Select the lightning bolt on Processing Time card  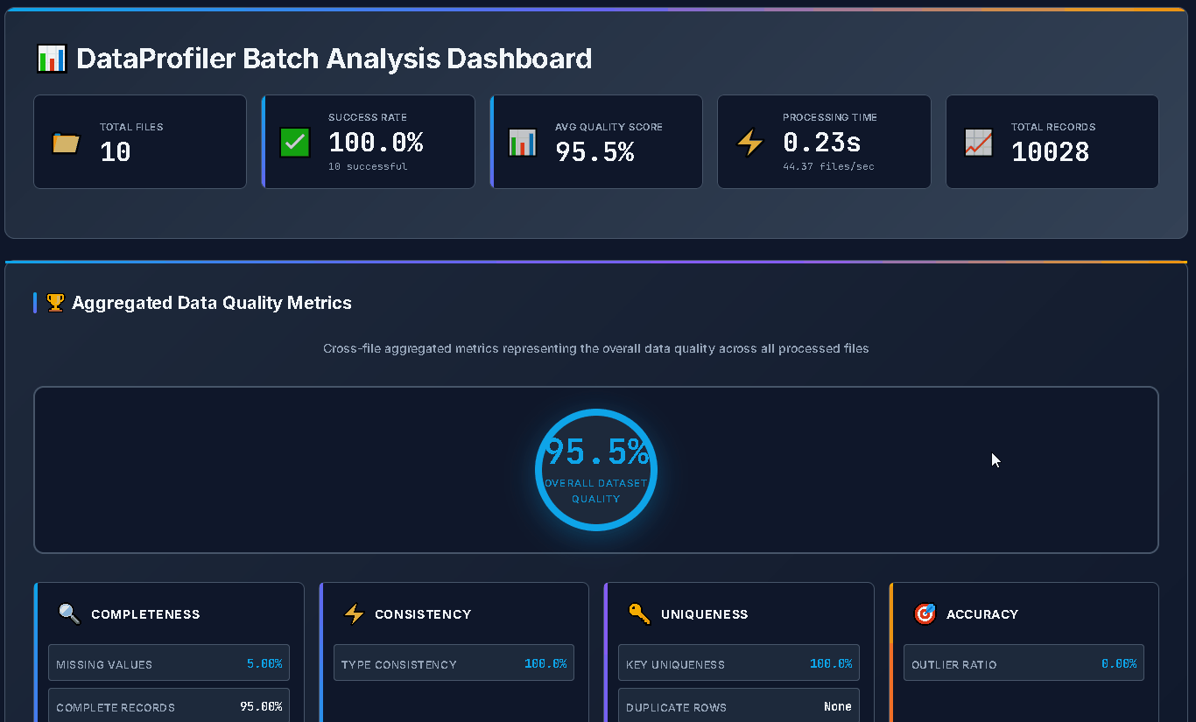point(749,142)
